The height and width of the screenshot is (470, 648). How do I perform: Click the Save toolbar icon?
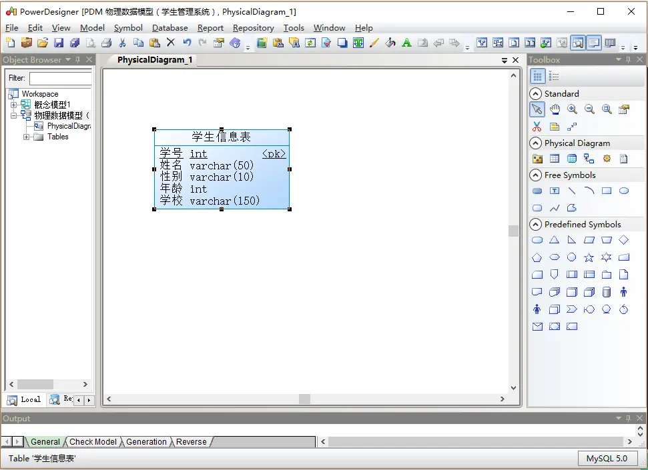point(59,42)
